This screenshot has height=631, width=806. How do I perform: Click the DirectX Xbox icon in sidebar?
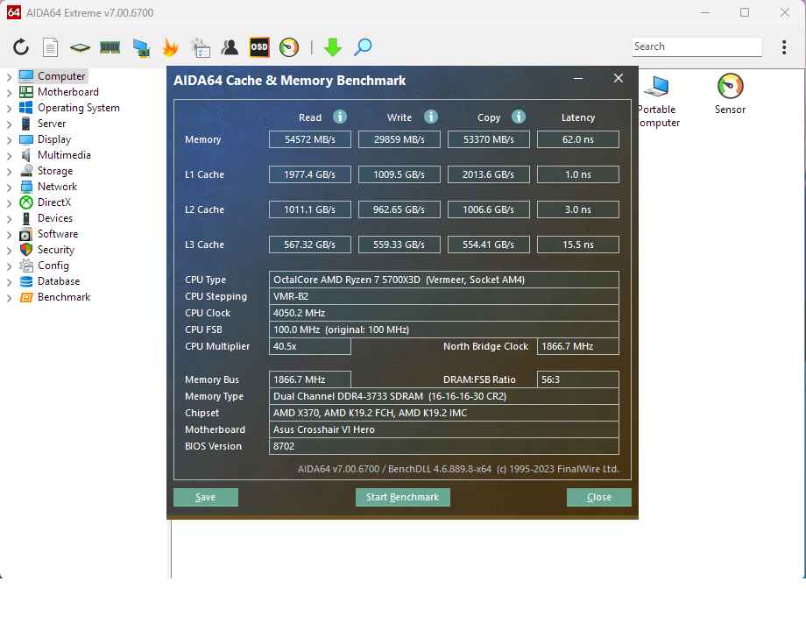(x=26, y=202)
